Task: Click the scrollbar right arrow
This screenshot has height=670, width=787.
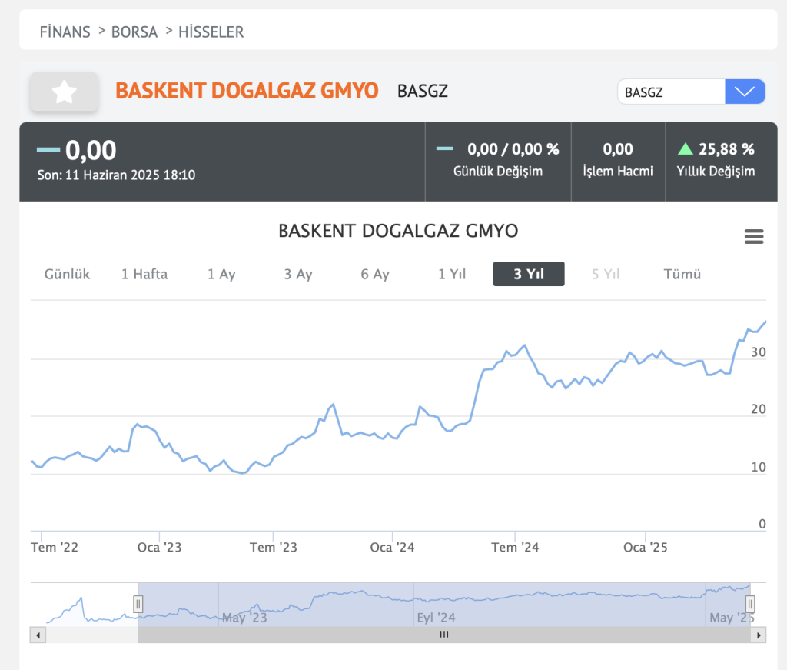Action: point(759,635)
